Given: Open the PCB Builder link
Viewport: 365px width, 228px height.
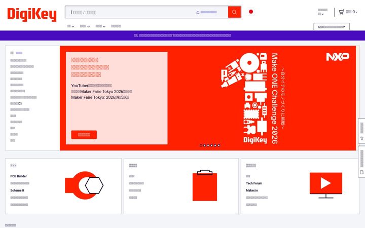Looking at the screenshot, I should click(19, 176).
